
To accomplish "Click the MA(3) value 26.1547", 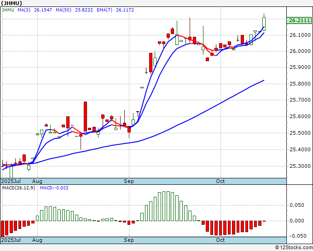I will click(43, 10).
